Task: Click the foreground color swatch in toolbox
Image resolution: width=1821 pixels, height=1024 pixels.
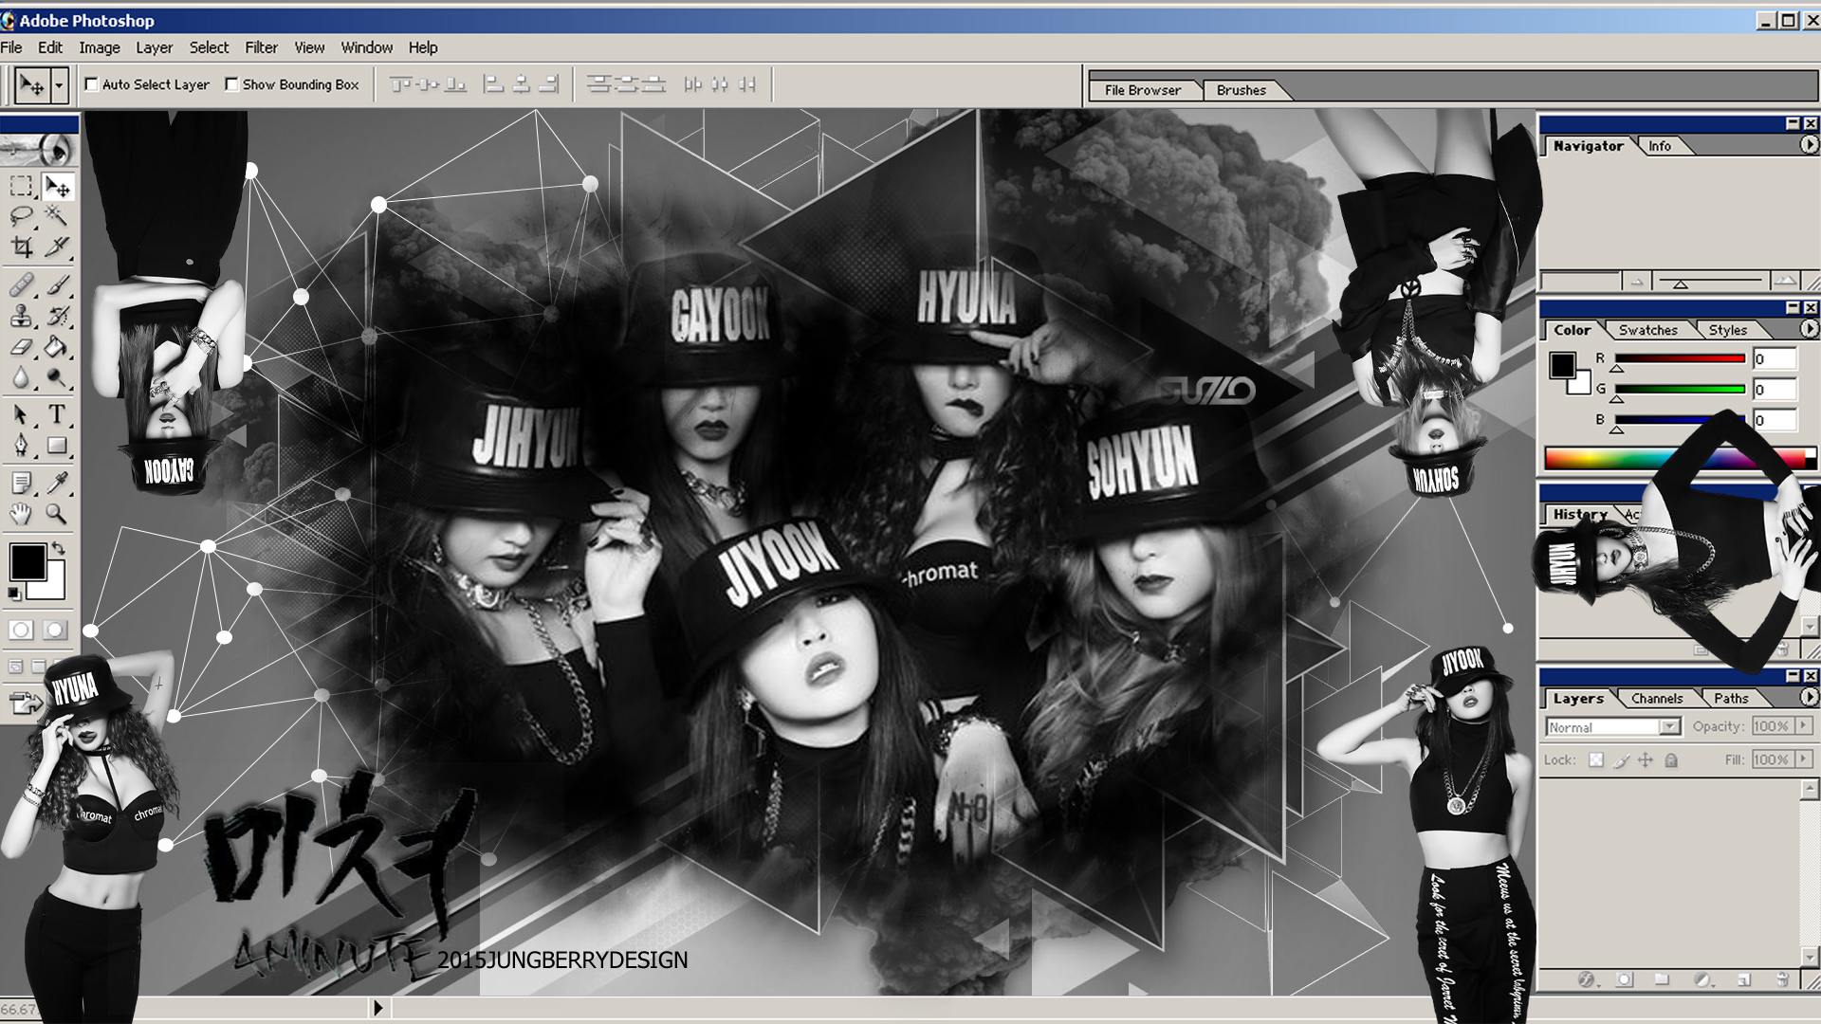Action: coord(28,562)
